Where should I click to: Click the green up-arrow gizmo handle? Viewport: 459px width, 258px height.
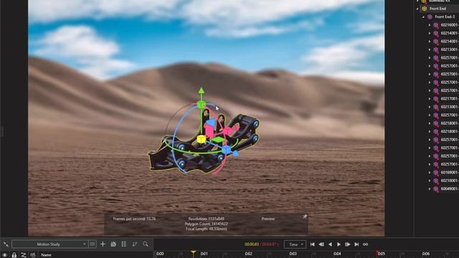tap(201, 90)
